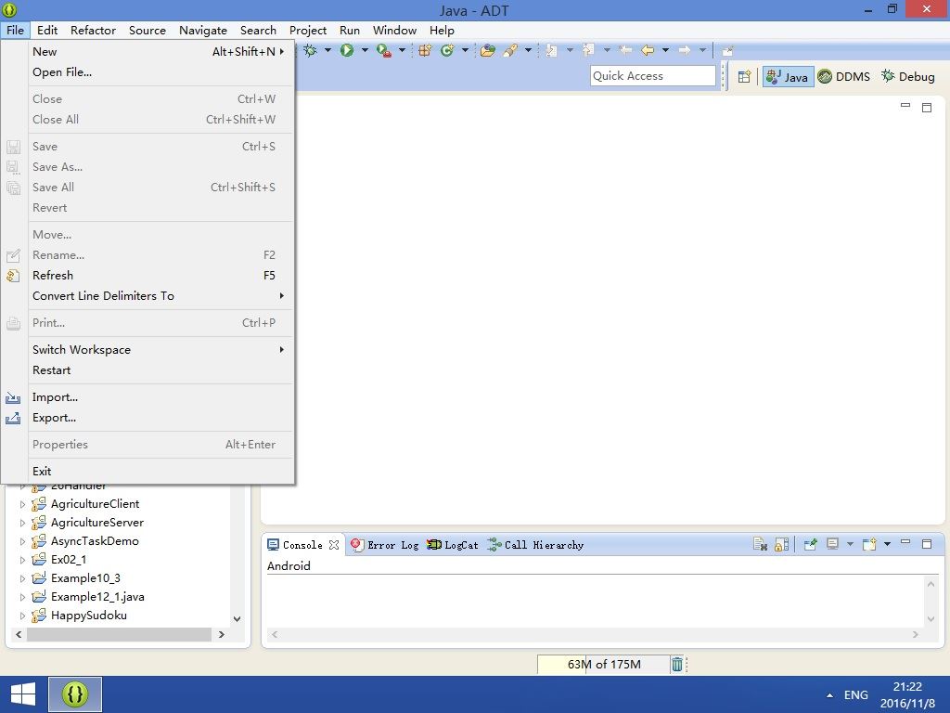Open New Java Class dropdown arrow
Screen dimensions: 950x713
[466, 50]
